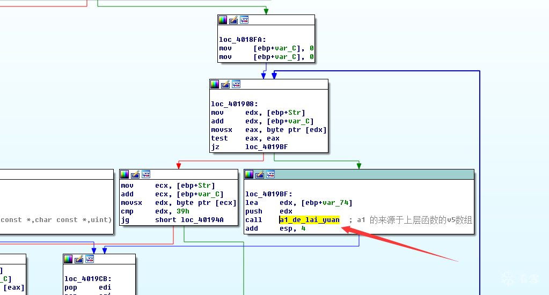Click the node color icon in loc_4018FA block

click(223, 20)
